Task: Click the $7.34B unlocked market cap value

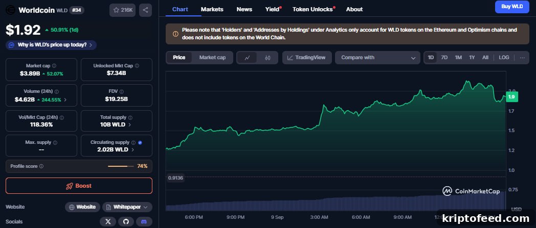Action: [x=117, y=73]
